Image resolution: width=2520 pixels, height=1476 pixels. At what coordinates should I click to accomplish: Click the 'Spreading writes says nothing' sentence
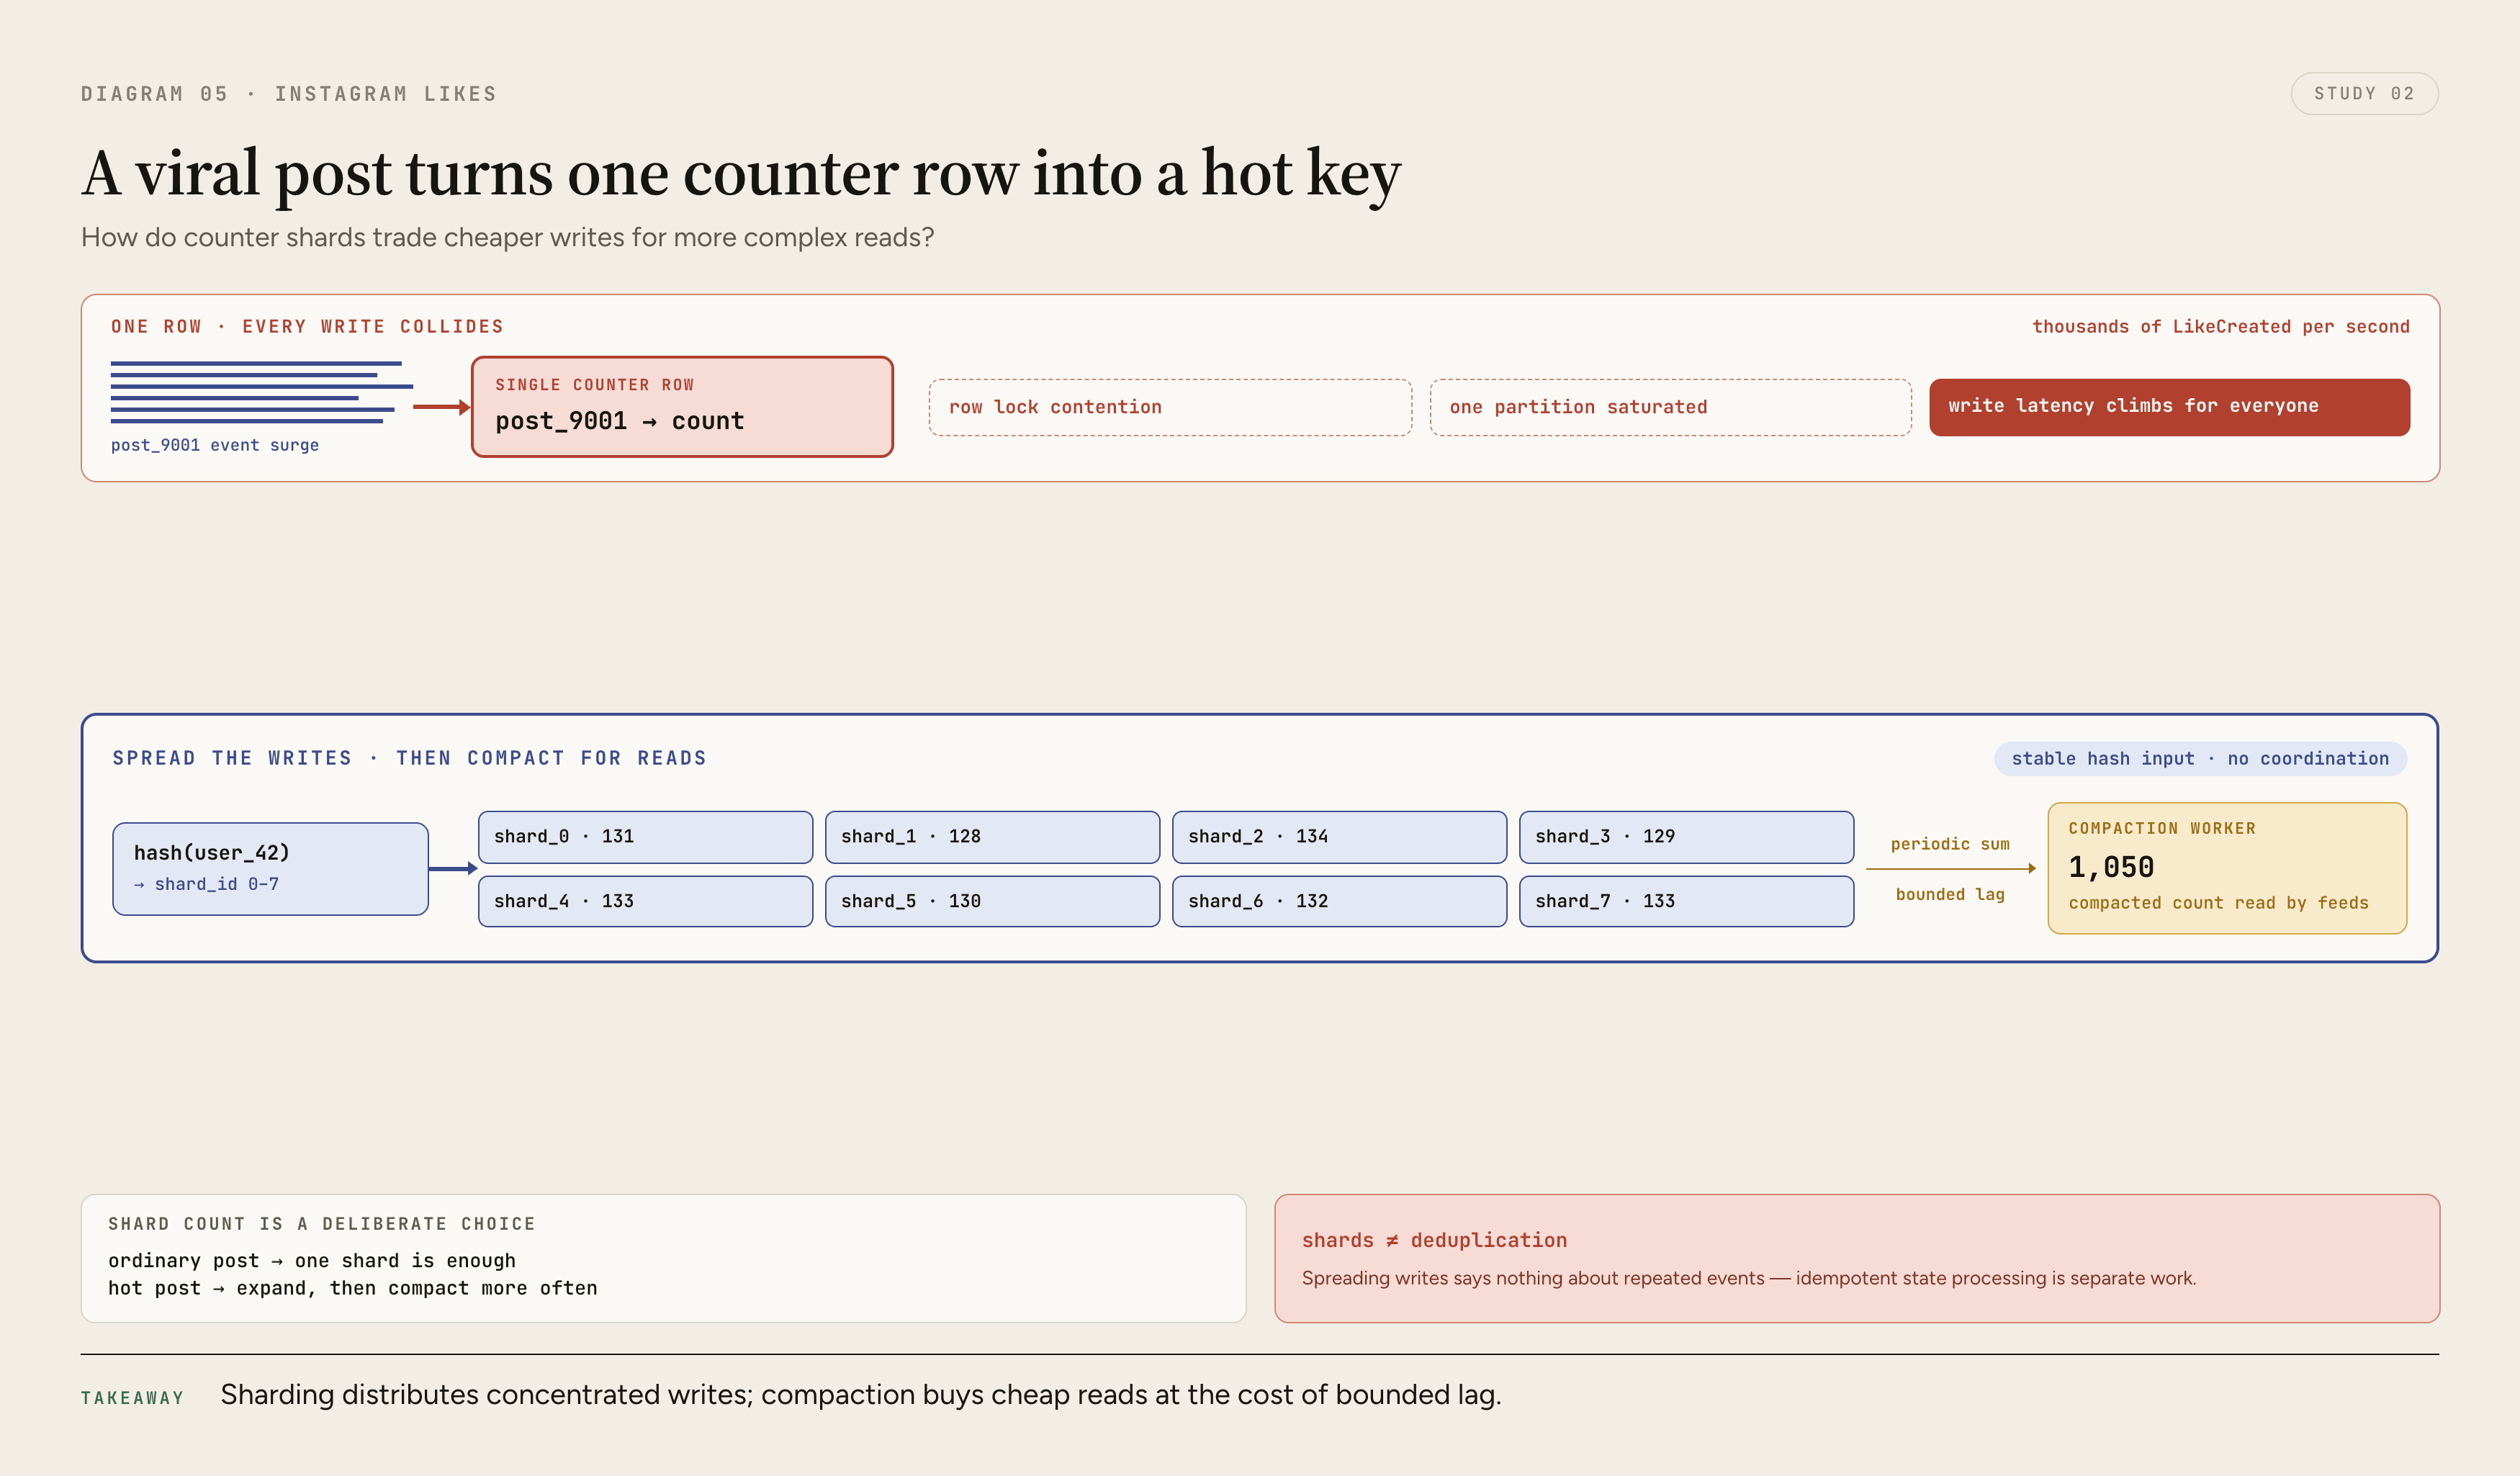(x=1749, y=1278)
